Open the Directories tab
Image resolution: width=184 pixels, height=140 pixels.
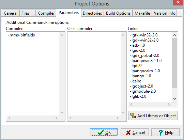92,13
